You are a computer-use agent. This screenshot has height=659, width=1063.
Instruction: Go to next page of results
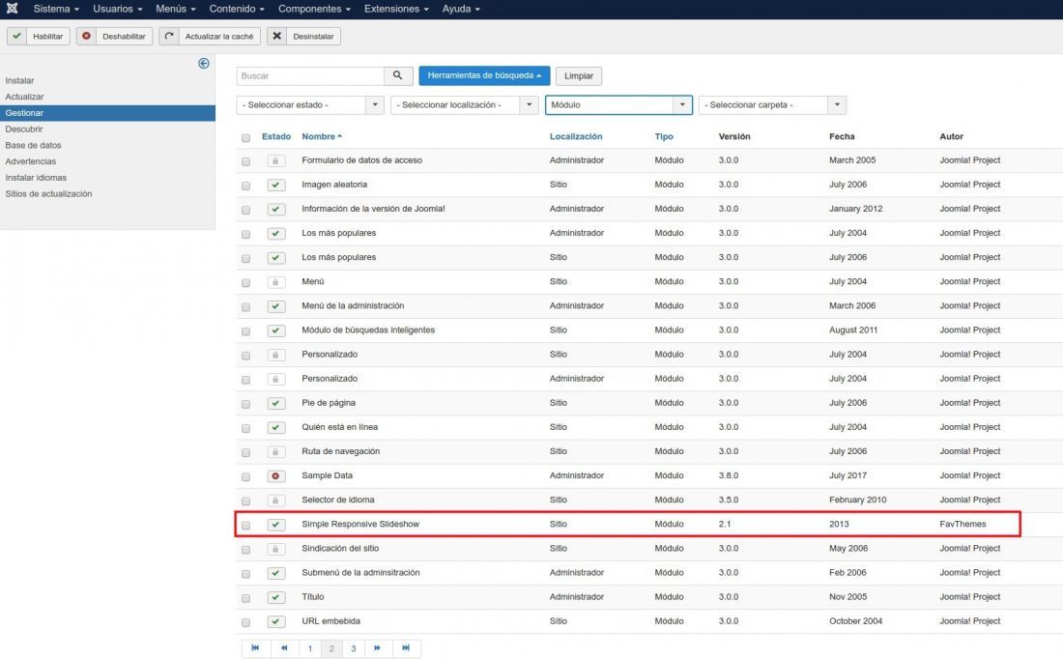[x=377, y=648]
